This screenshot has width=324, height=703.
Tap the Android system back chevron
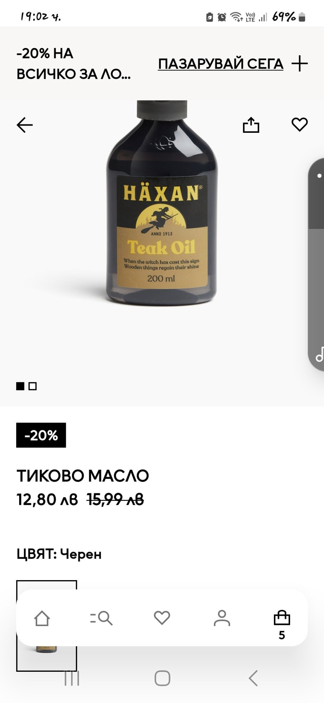coord(253,678)
